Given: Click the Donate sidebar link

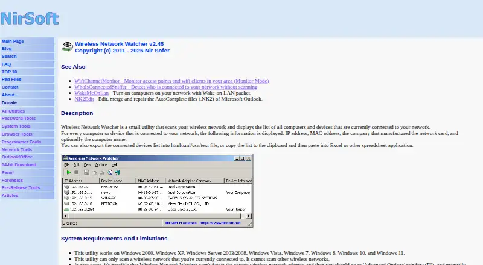Looking at the screenshot, I should click(x=9, y=102).
